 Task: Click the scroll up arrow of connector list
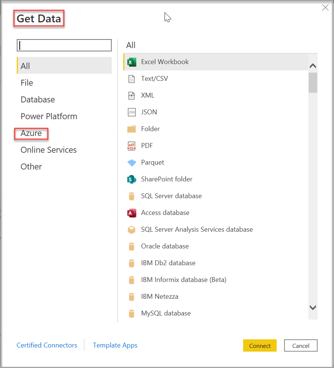[x=313, y=66]
